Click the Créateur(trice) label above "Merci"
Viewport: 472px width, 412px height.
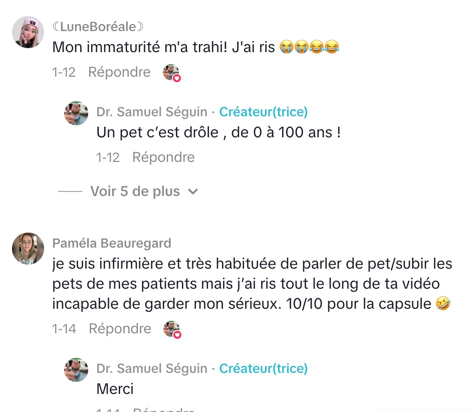coord(264,368)
